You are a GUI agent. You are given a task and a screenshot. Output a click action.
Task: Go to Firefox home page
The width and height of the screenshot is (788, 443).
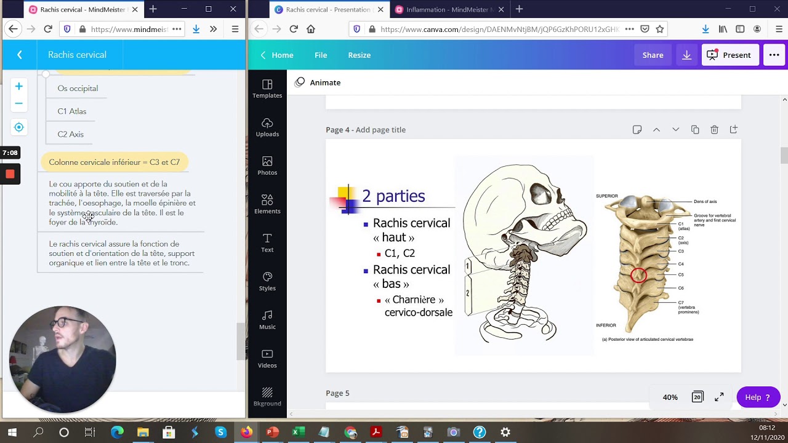tap(311, 29)
